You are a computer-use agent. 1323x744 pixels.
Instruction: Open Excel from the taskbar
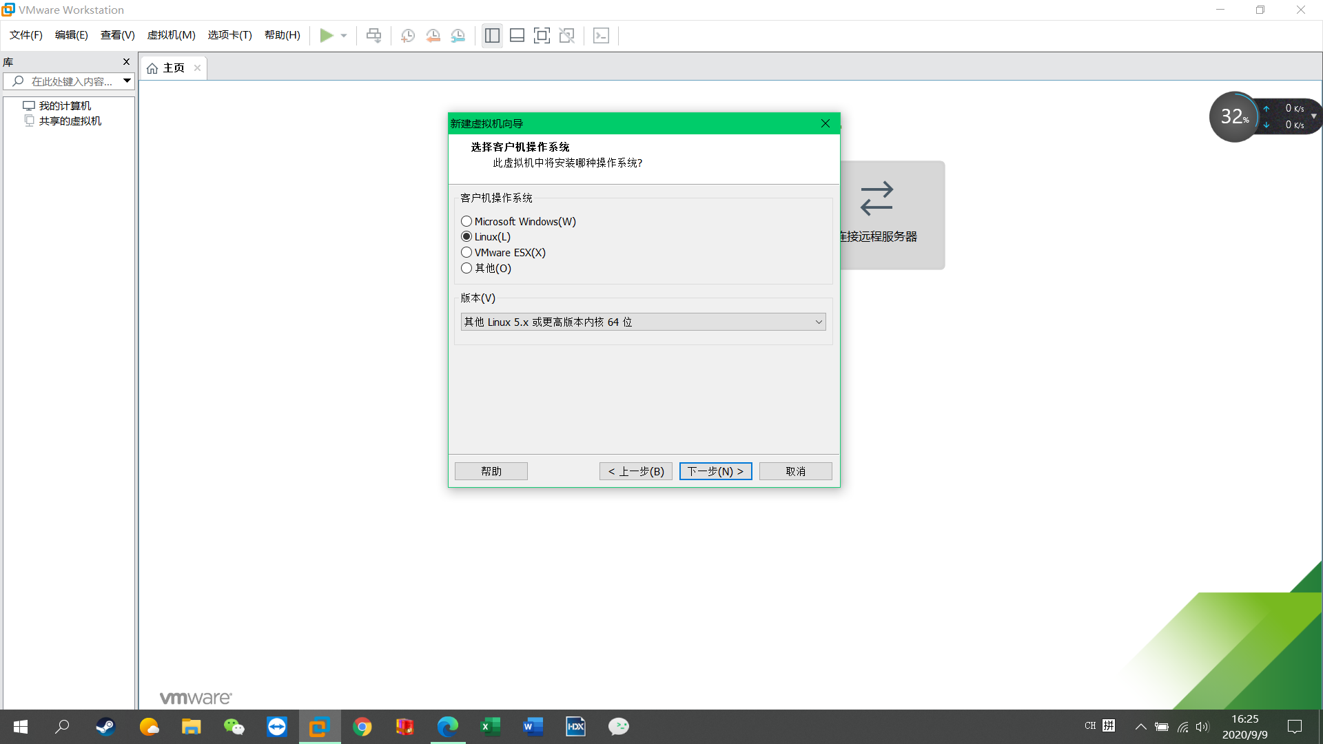coord(491,726)
